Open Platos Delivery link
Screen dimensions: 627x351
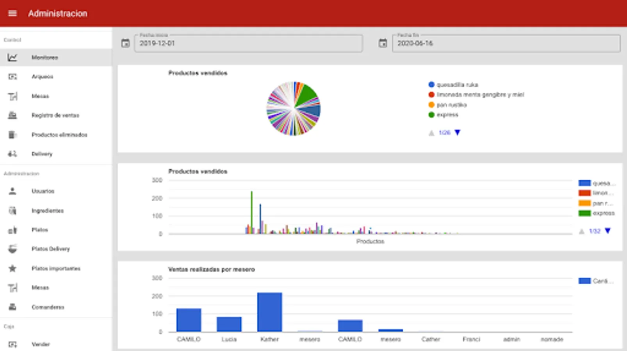(x=56, y=249)
